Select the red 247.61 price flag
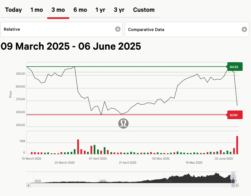Screen dimensions: 251x196 point(235,115)
